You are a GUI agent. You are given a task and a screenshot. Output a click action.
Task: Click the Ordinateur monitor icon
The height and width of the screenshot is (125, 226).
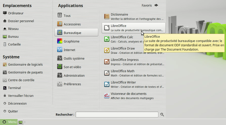5,13
